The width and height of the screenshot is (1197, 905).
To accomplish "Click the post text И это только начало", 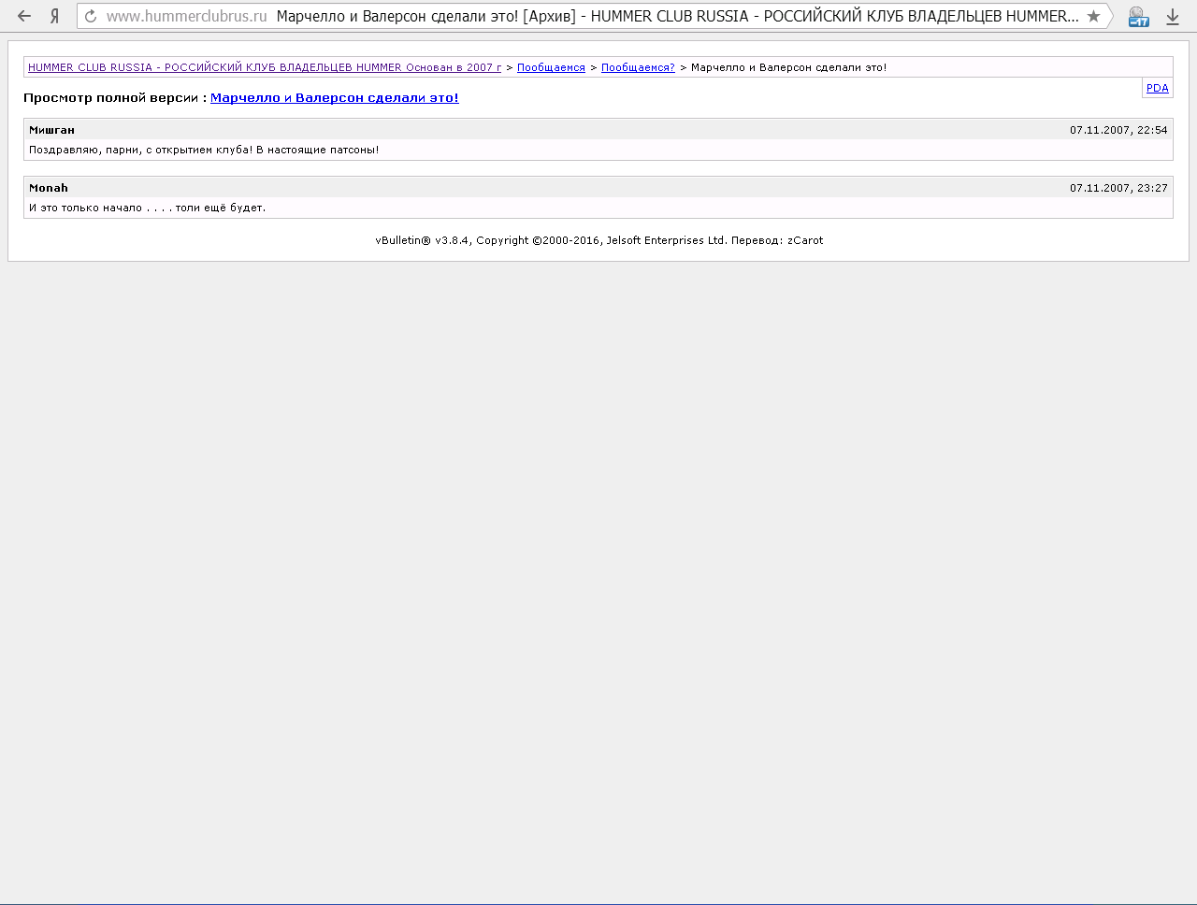I will 85,208.
